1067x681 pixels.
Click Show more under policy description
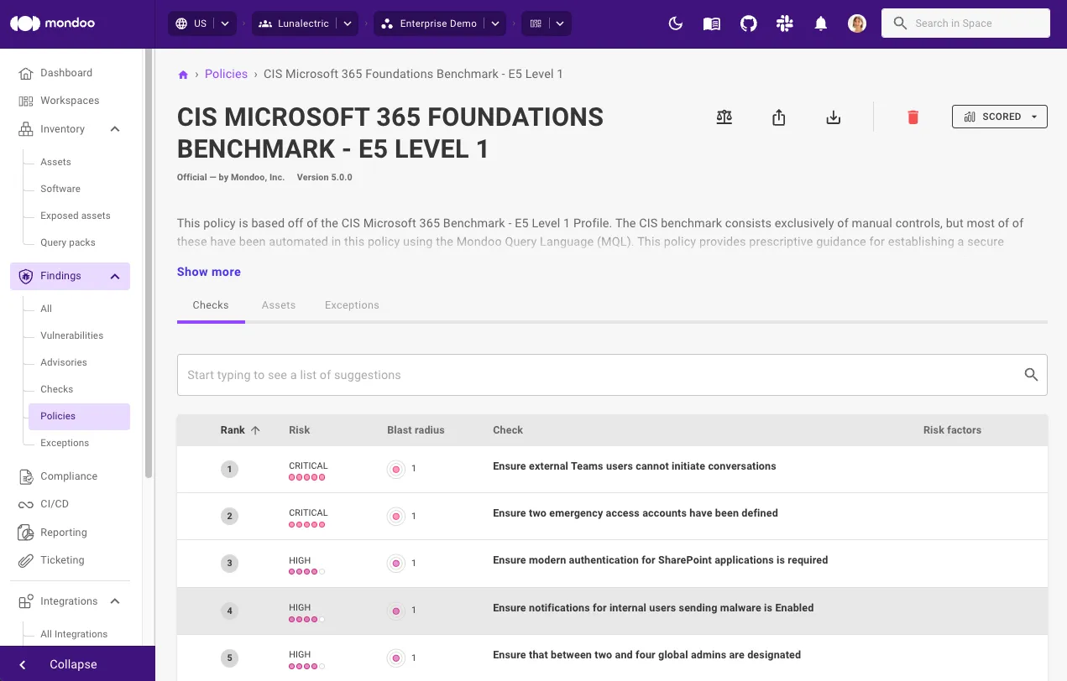pos(209,272)
